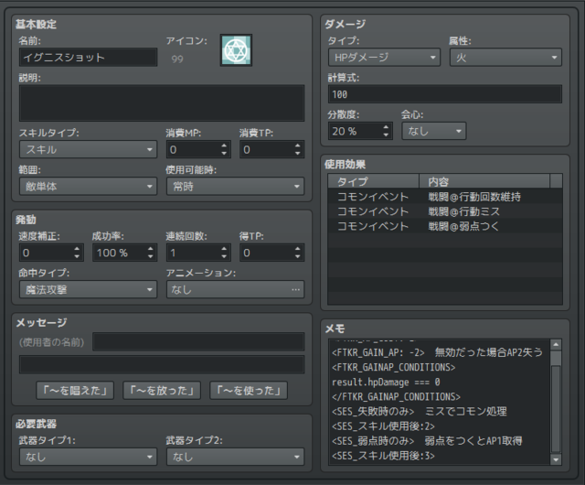
Task: Open the 属性 dropdown showing 火
Action: pyautogui.click(x=505, y=57)
